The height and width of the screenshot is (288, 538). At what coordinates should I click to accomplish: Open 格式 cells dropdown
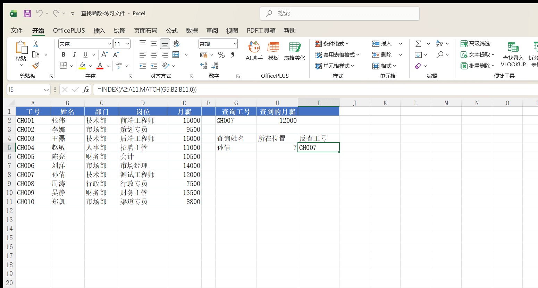click(384, 66)
